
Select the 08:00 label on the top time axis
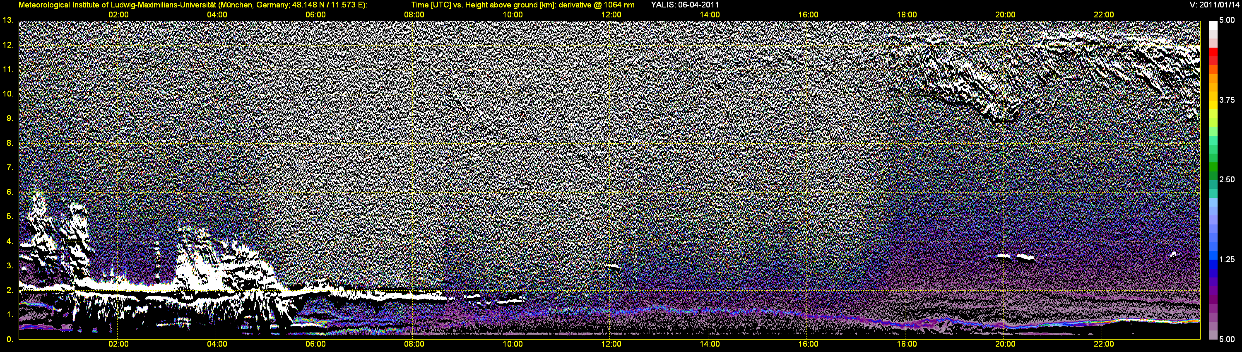point(414,15)
